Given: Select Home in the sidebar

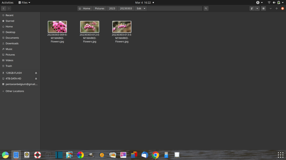Looking at the screenshot, I should tap(20, 26).
